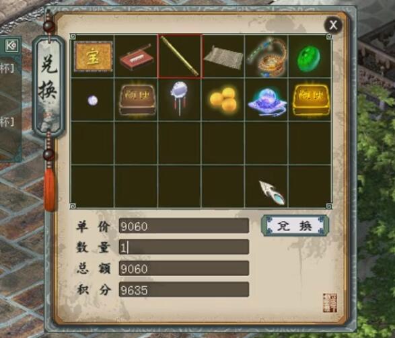Choose the brown glowing chest item
Image resolution: width=395 pixels, height=338 pixels.
click(137, 100)
